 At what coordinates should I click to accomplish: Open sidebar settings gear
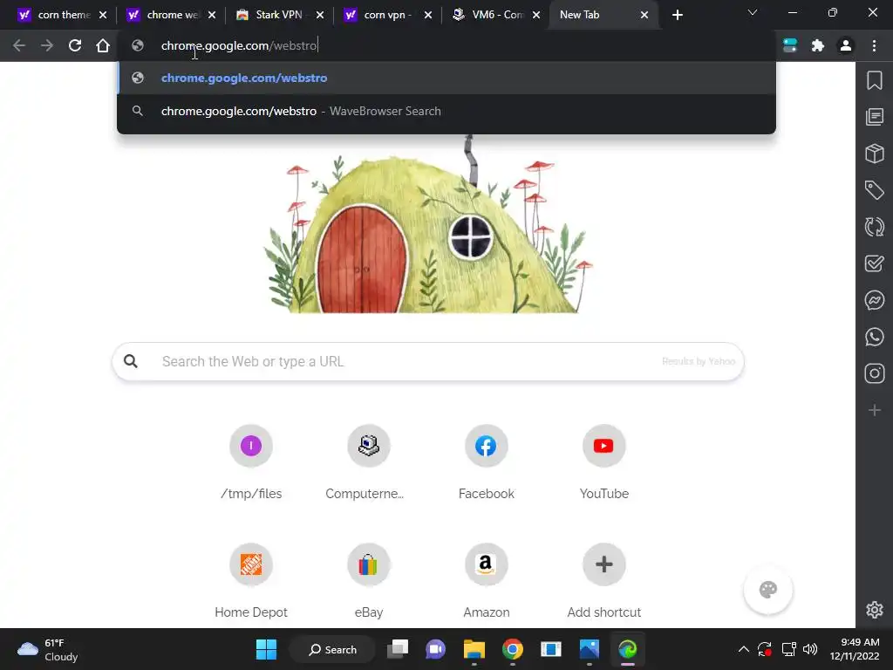(875, 610)
